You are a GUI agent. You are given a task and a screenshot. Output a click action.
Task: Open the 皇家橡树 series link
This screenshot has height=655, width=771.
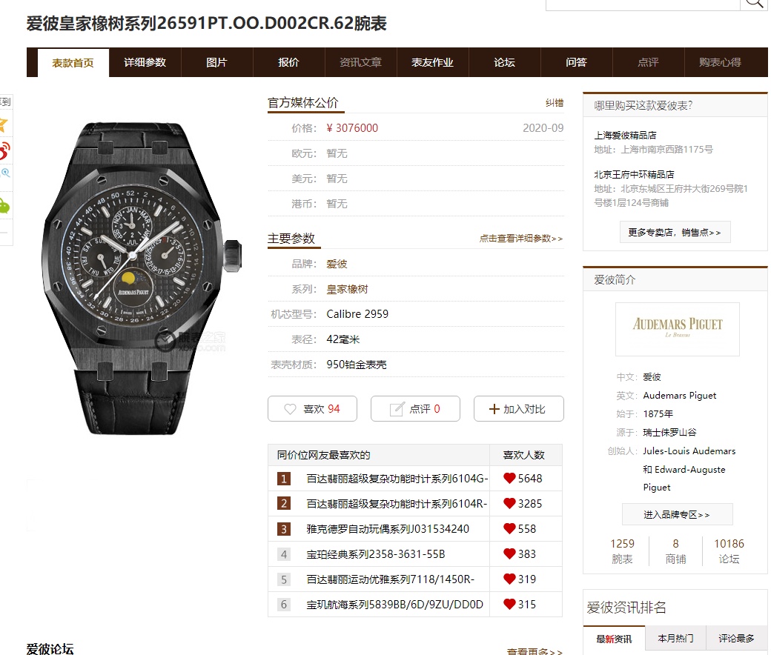tap(347, 289)
